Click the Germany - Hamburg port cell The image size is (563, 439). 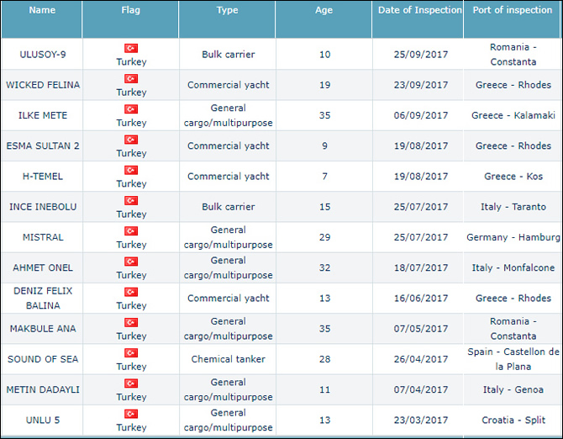pyautogui.click(x=513, y=237)
